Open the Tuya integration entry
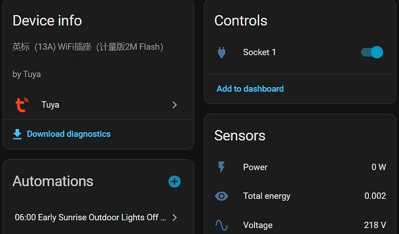Viewport: 399px width, 234px height. [x=50, y=105]
